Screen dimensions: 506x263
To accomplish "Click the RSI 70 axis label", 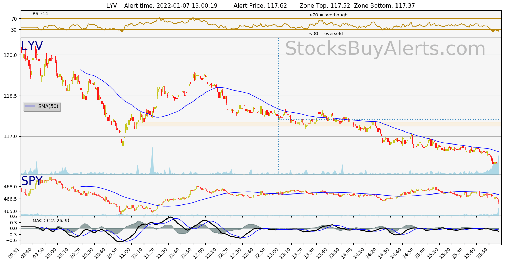I will click(14, 19).
